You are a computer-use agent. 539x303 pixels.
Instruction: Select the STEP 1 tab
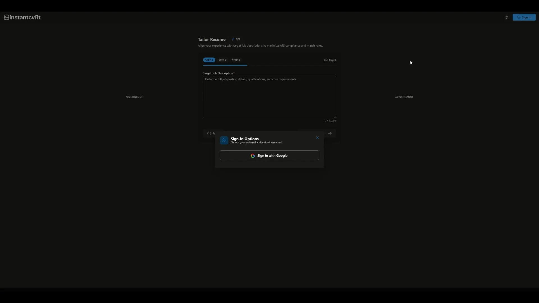pos(209,60)
